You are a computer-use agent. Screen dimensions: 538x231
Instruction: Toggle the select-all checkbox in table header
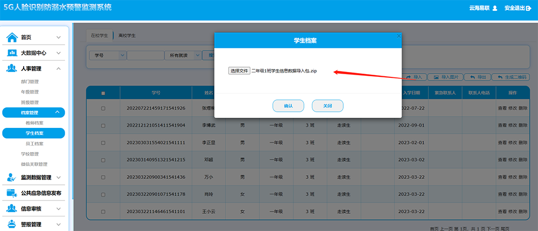(x=103, y=93)
